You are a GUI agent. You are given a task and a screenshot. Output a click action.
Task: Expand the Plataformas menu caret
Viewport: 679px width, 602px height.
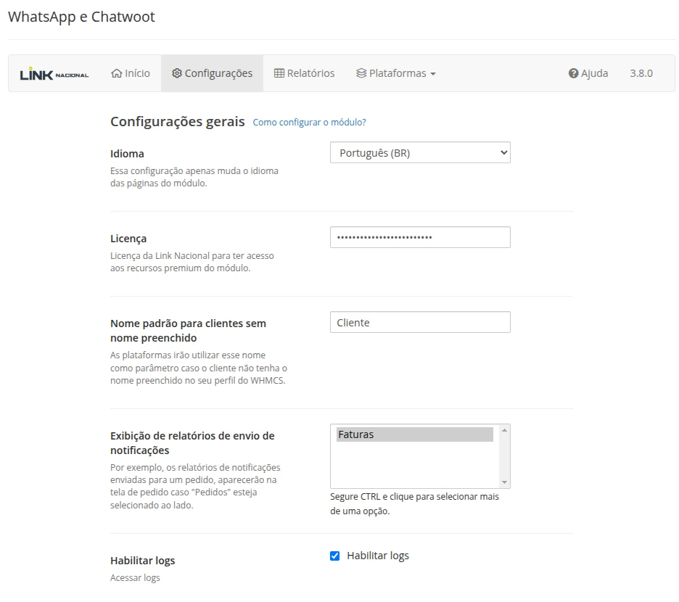point(433,74)
